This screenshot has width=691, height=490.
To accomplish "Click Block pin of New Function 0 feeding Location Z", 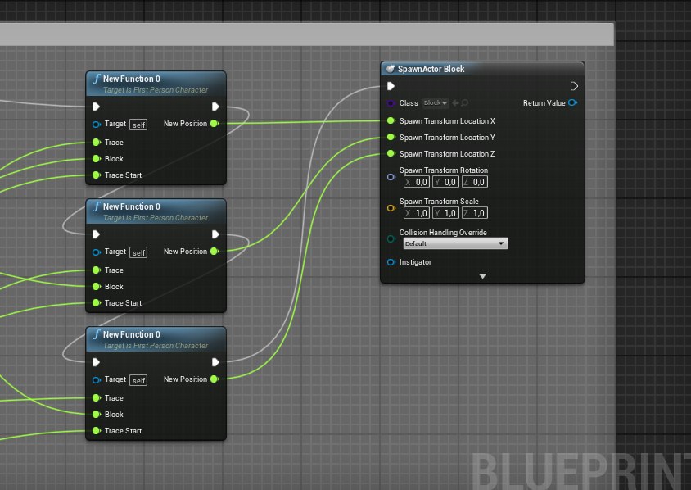I will (97, 414).
